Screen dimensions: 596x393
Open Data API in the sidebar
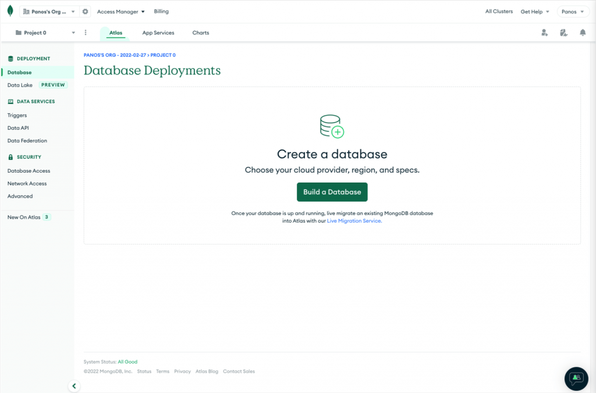pos(18,128)
